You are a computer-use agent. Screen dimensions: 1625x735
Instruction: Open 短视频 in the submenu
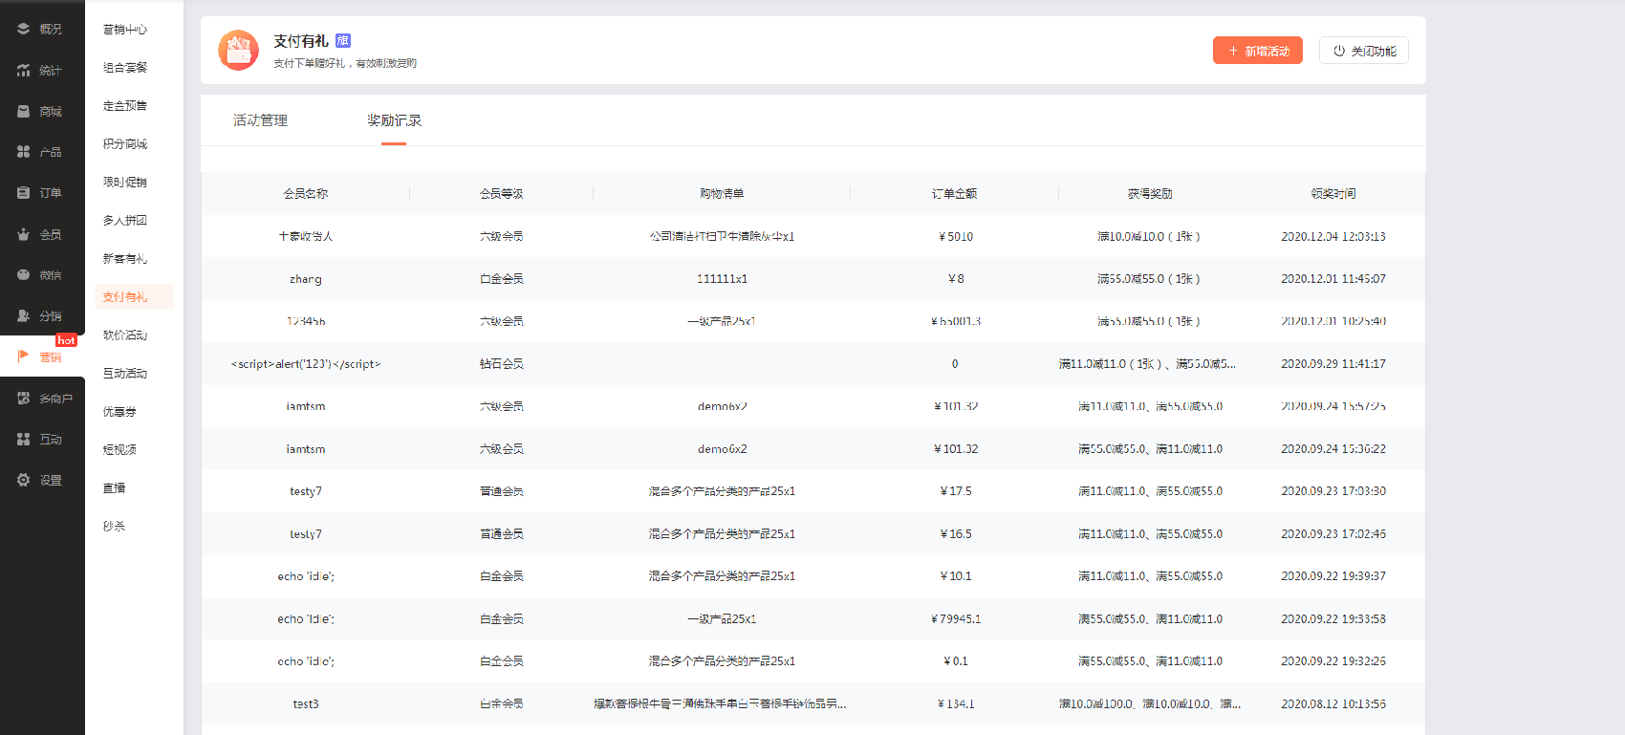[x=119, y=450]
